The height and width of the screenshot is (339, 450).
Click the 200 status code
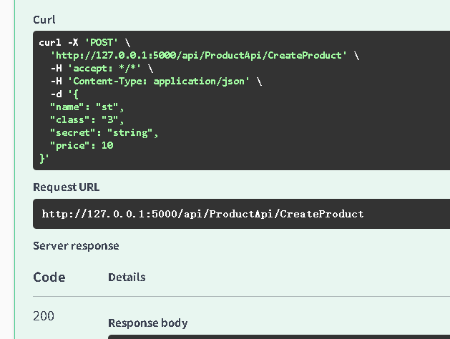44,316
